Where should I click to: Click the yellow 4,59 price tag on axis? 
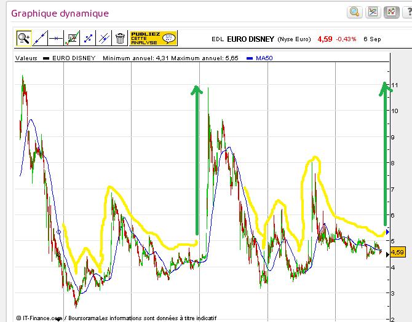[x=398, y=253]
